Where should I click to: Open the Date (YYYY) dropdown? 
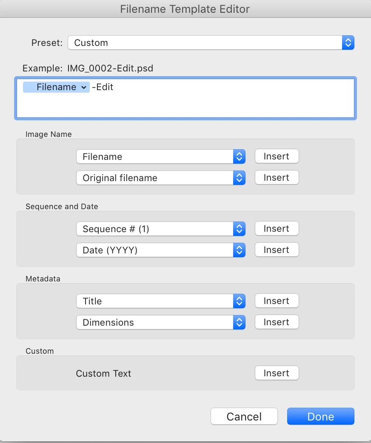pyautogui.click(x=161, y=250)
